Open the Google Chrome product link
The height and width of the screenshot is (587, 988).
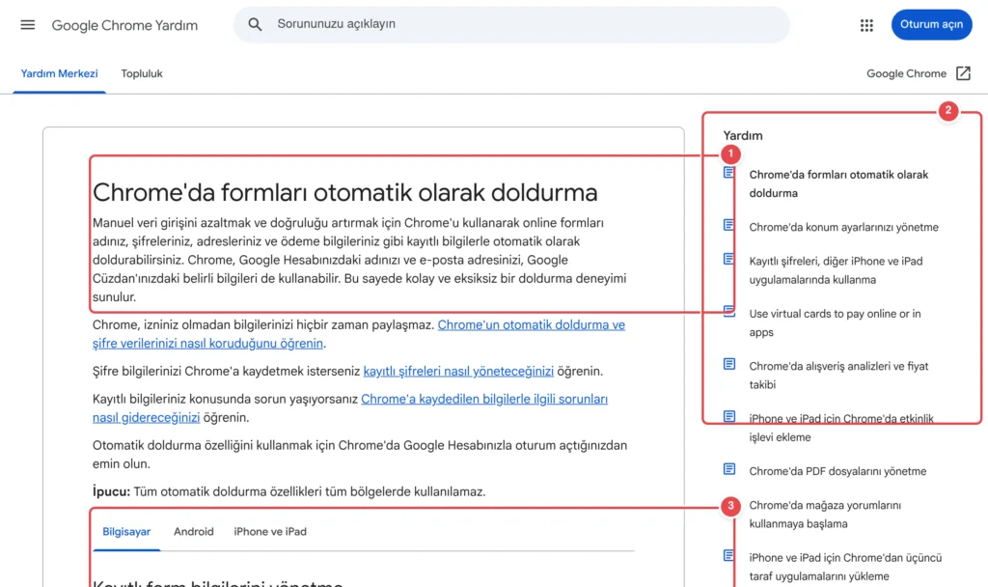pyautogui.click(x=906, y=73)
